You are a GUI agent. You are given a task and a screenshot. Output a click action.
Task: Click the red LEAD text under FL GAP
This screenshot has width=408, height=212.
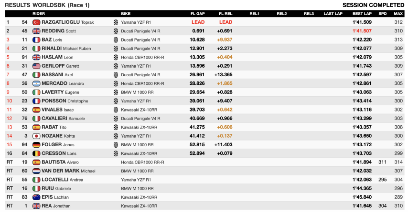[x=198, y=22]
